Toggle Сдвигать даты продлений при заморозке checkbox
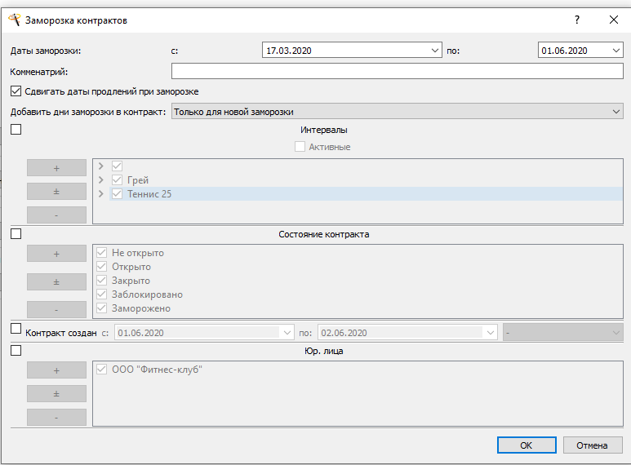Image resolution: width=631 pixels, height=465 pixels. coord(16,91)
